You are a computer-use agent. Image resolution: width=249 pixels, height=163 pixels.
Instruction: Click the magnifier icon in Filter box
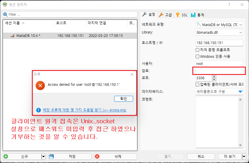tap(5, 15)
